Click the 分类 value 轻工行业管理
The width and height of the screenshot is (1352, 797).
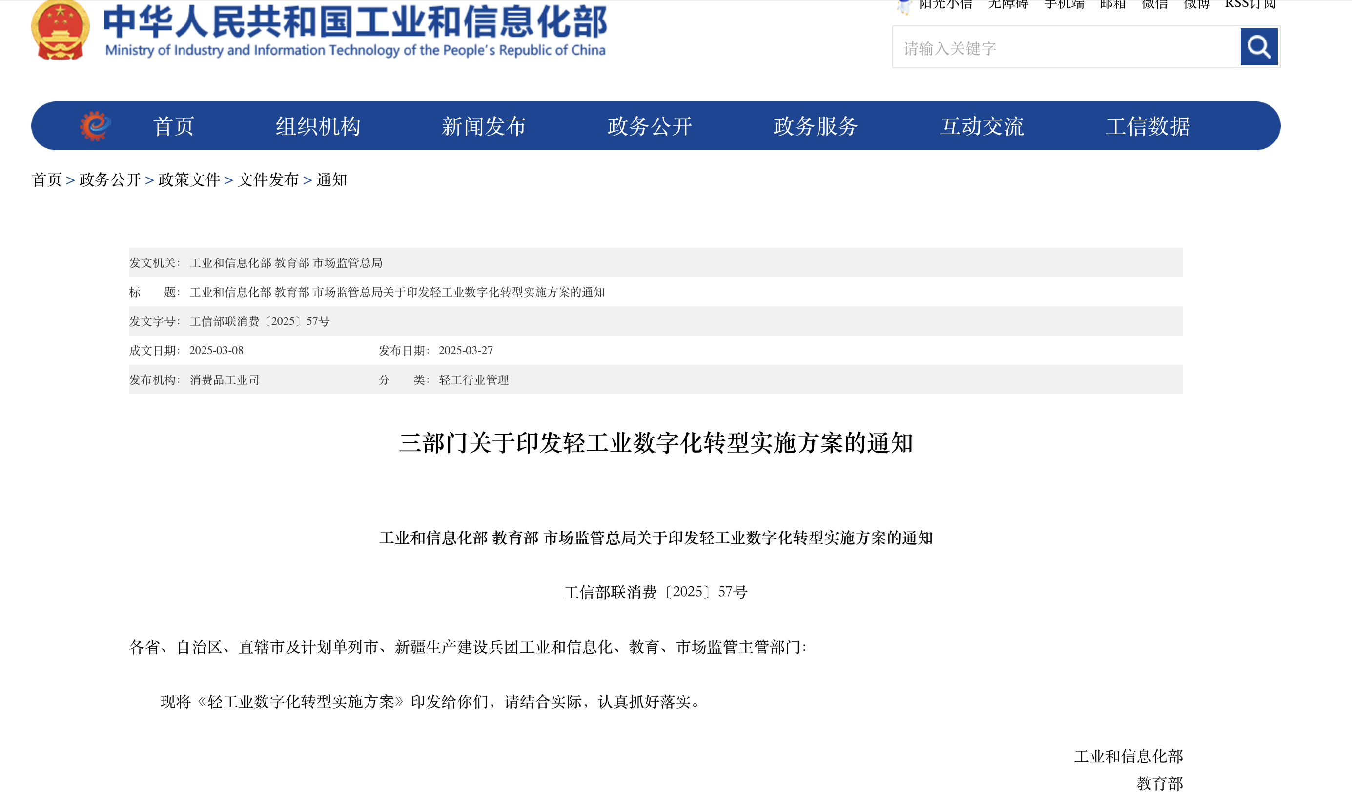(474, 379)
